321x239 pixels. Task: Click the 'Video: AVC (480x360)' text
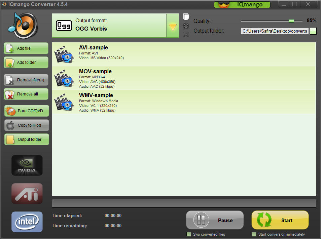(97, 82)
